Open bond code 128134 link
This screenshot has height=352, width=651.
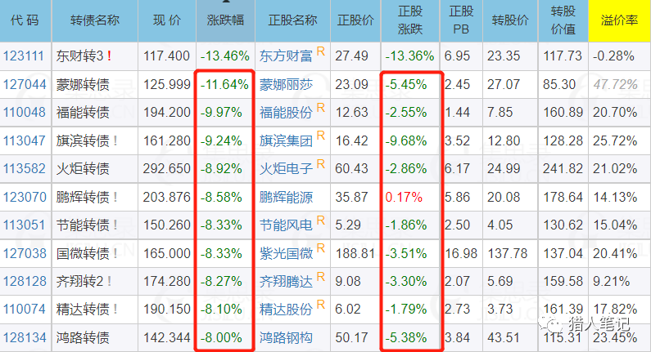click(x=25, y=337)
